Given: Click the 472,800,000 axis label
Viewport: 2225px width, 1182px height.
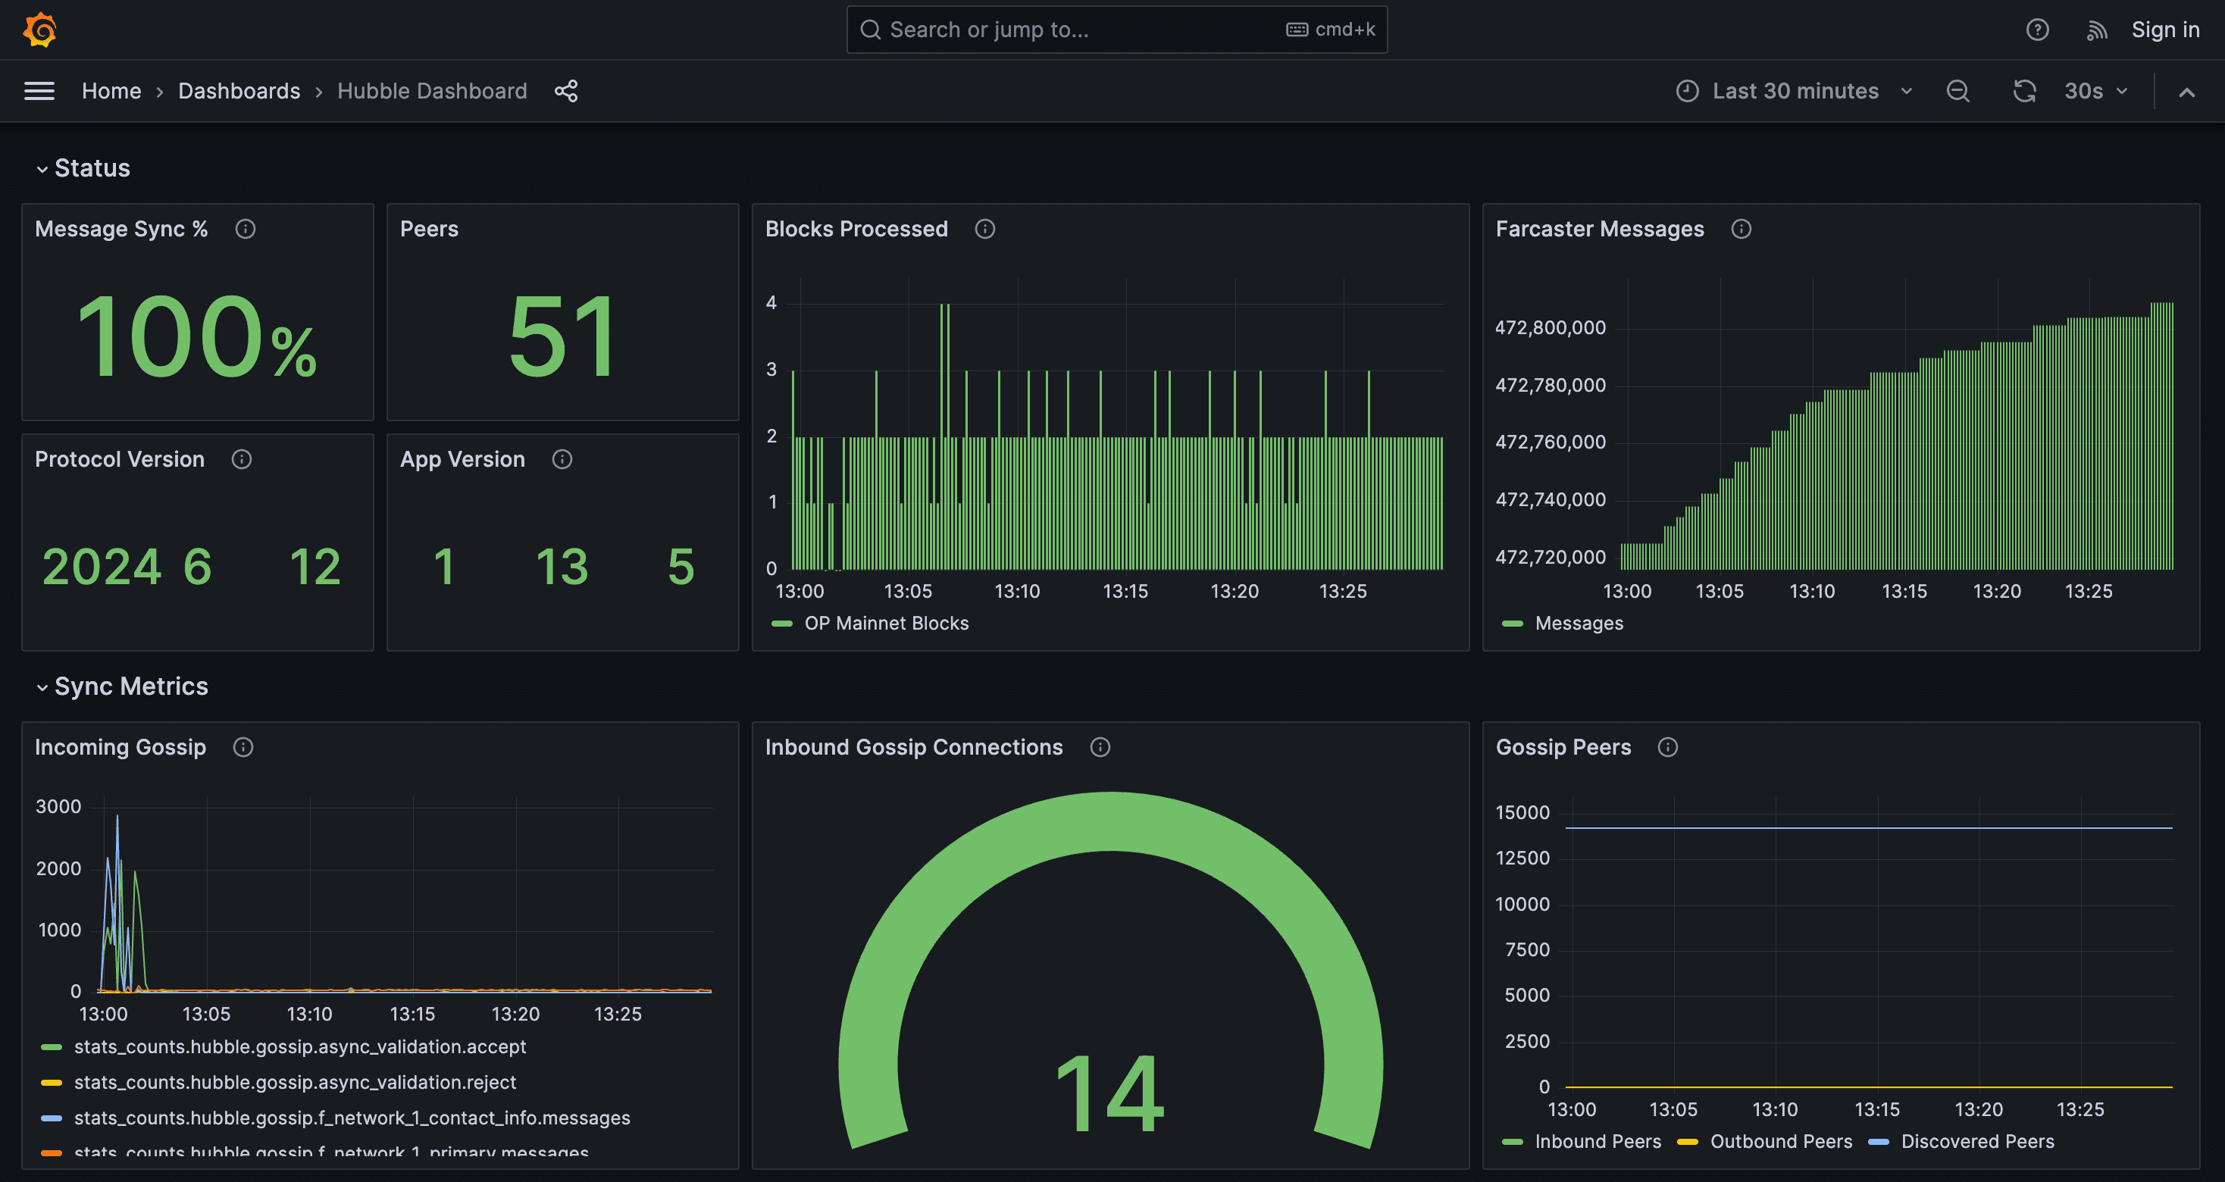Looking at the screenshot, I should 1551,328.
